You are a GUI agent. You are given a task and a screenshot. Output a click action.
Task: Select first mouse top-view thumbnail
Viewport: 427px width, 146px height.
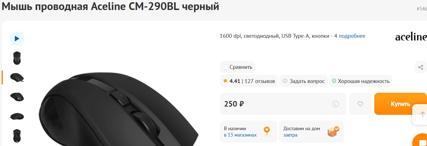(17, 58)
